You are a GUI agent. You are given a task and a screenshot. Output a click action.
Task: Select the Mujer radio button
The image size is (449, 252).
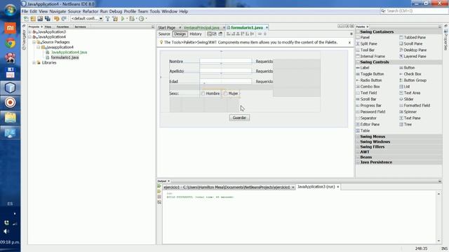pos(231,93)
